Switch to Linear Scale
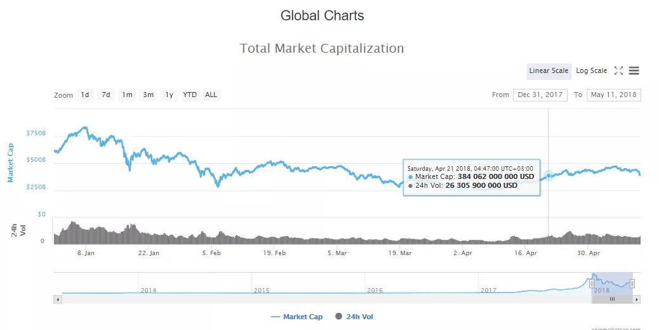Image resolution: width=659 pixels, height=330 pixels. tap(549, 71)
